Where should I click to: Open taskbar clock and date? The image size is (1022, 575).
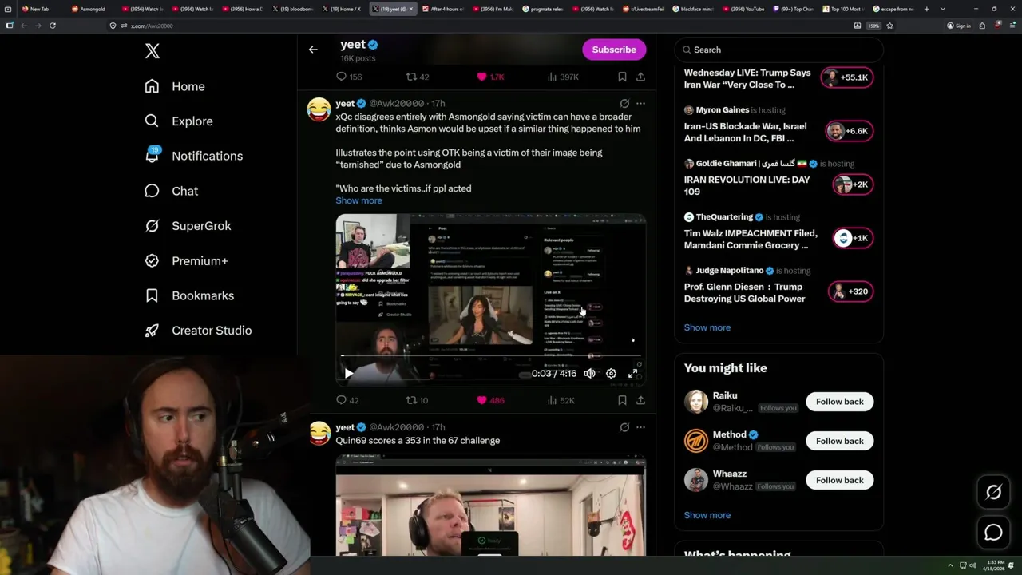click(x=995, y=565)
